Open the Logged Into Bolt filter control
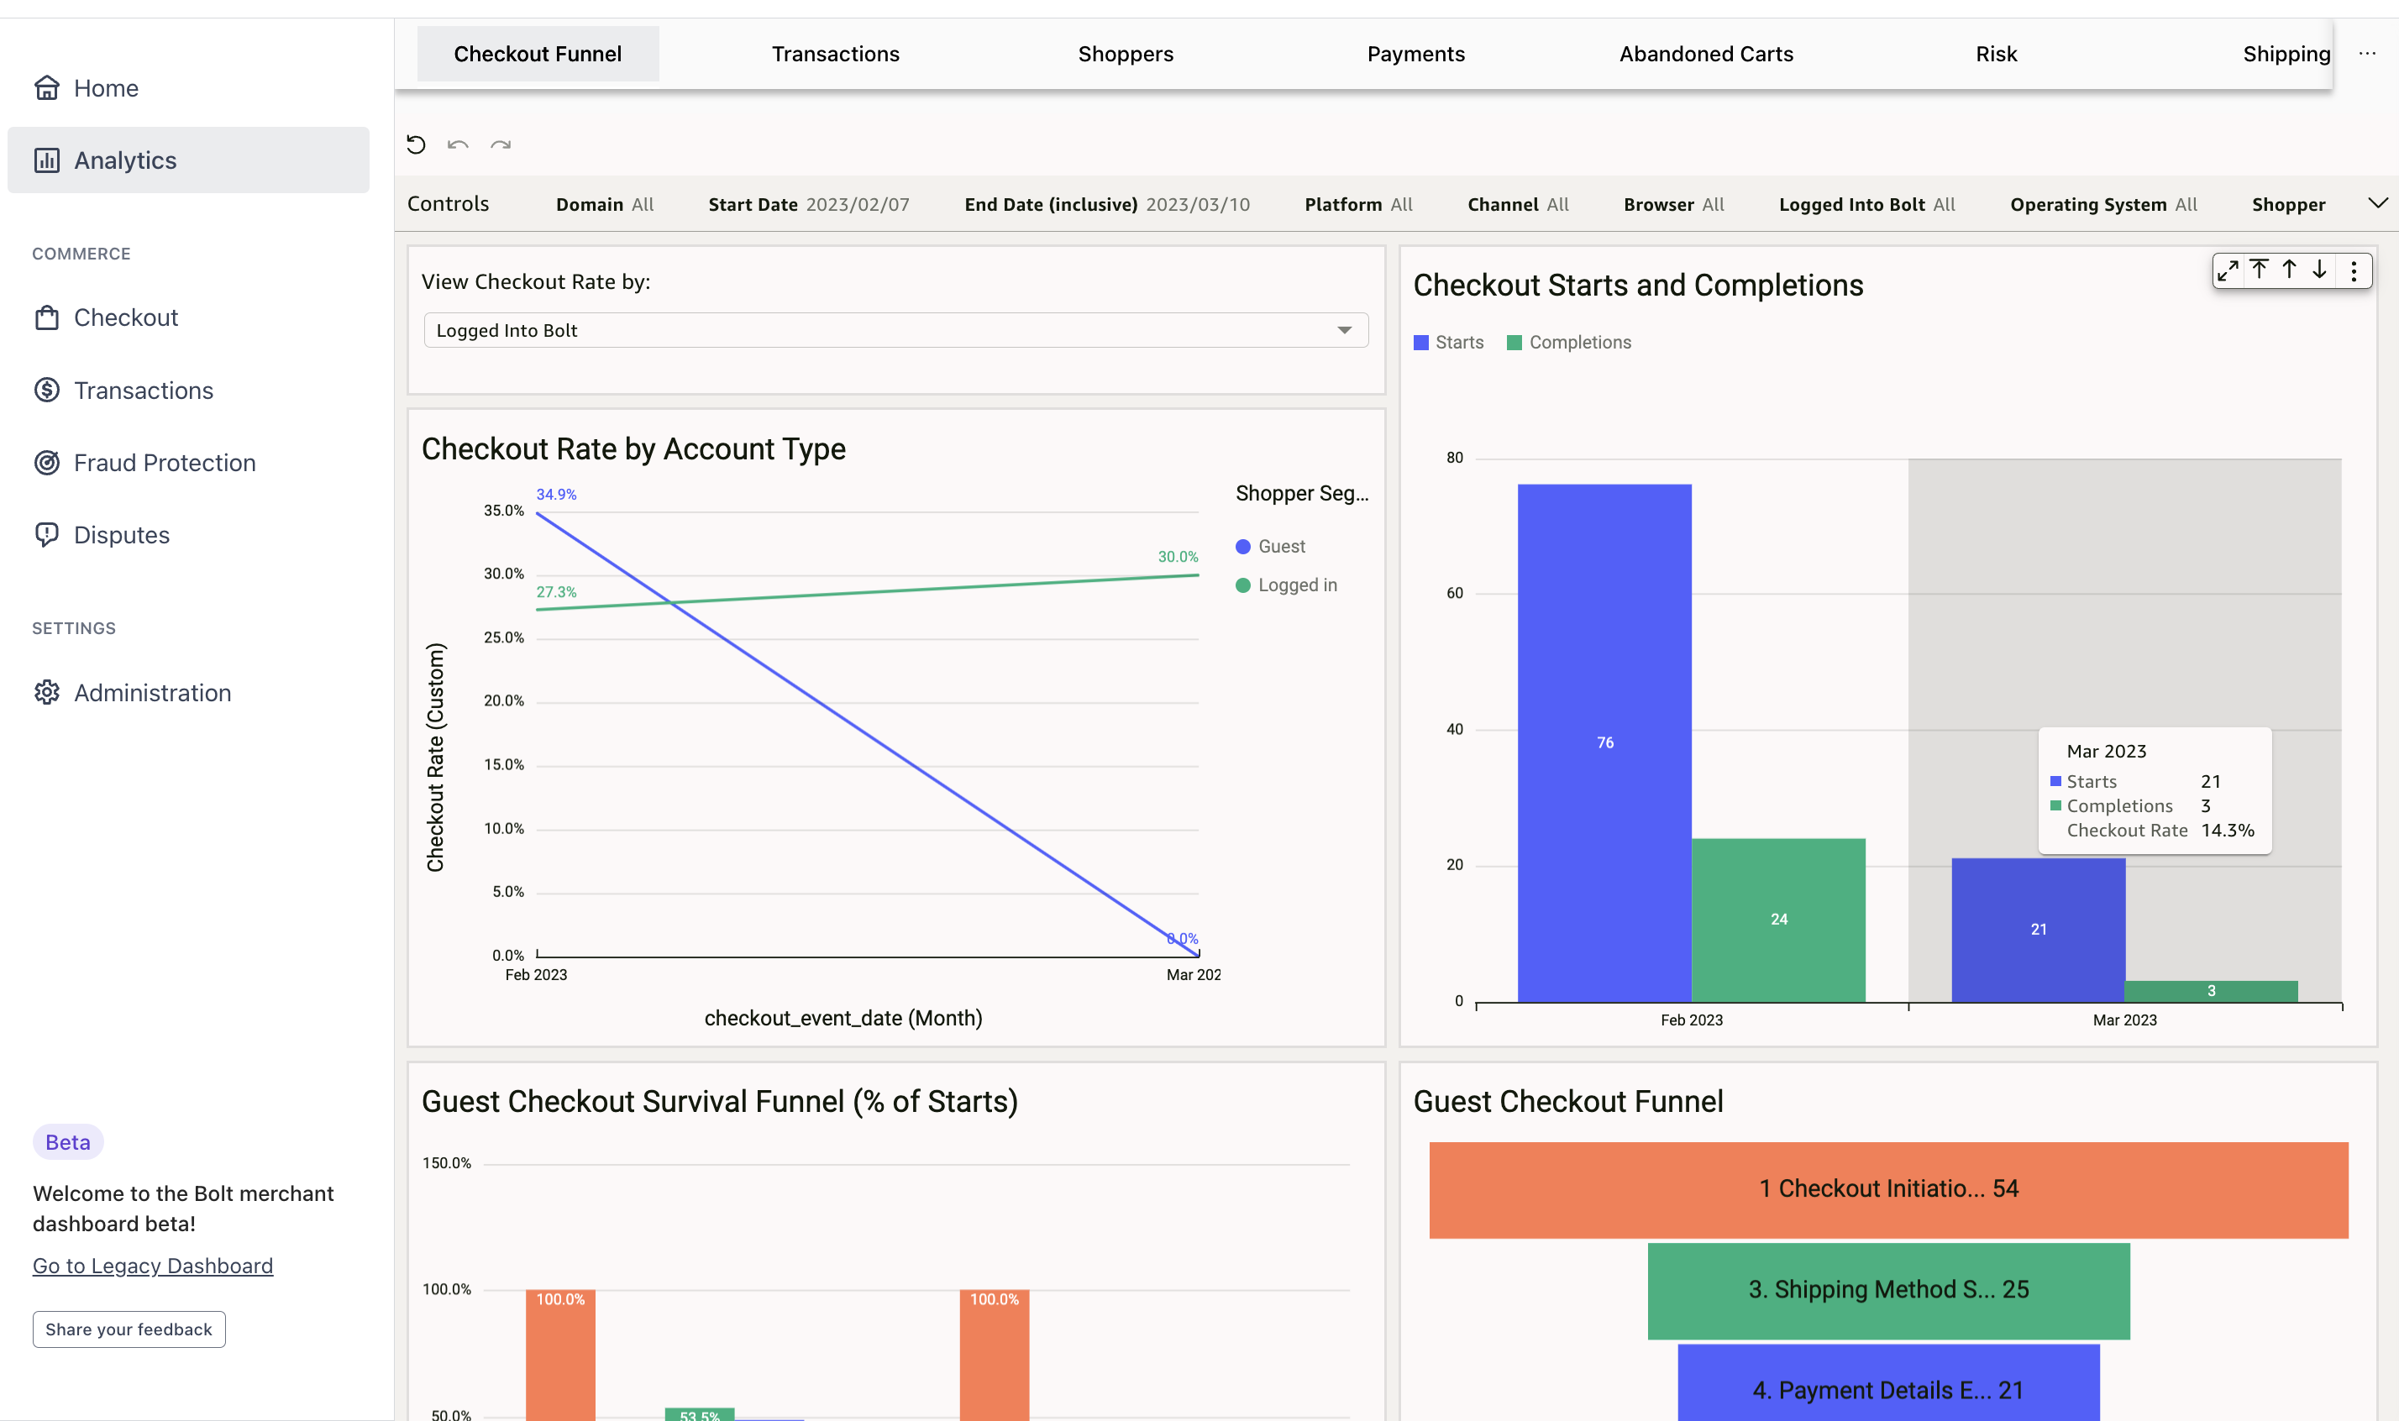2399x1421 pixels. 1867,204
